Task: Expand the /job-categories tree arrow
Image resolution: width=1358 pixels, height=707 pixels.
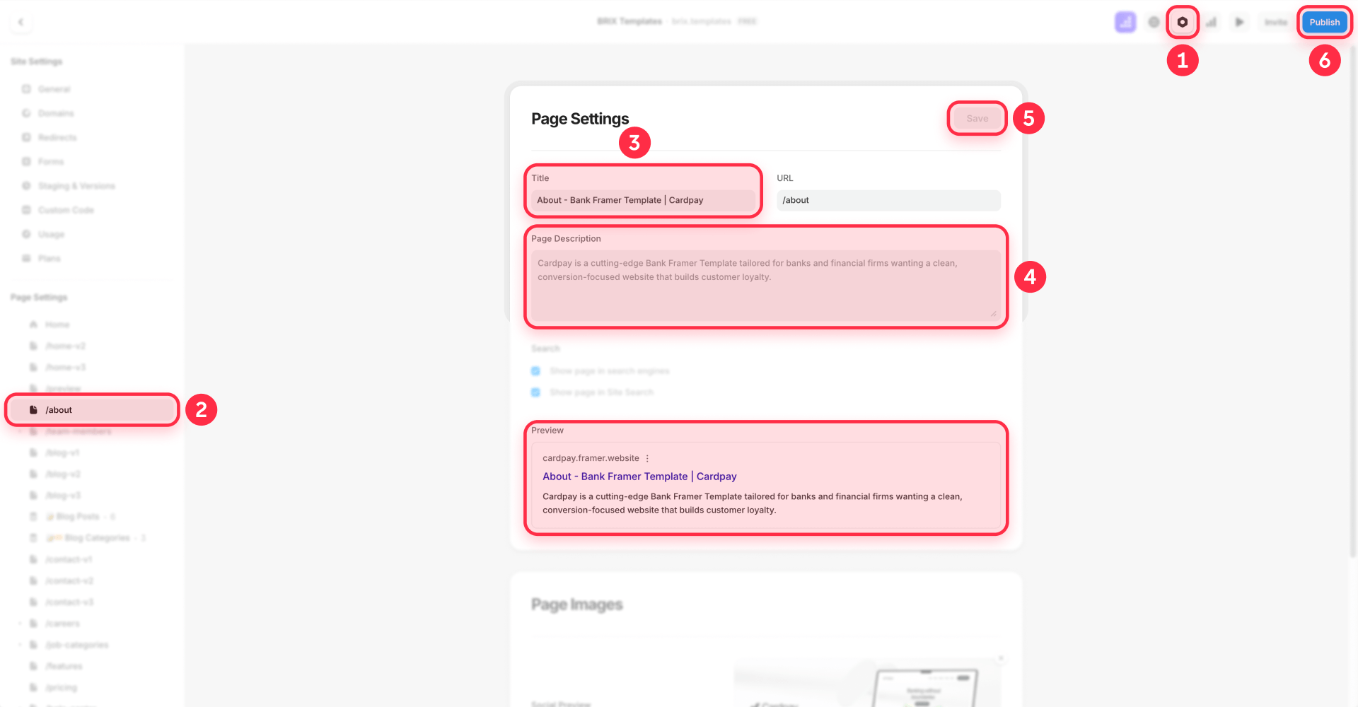Action: click(x=20, y=645)
